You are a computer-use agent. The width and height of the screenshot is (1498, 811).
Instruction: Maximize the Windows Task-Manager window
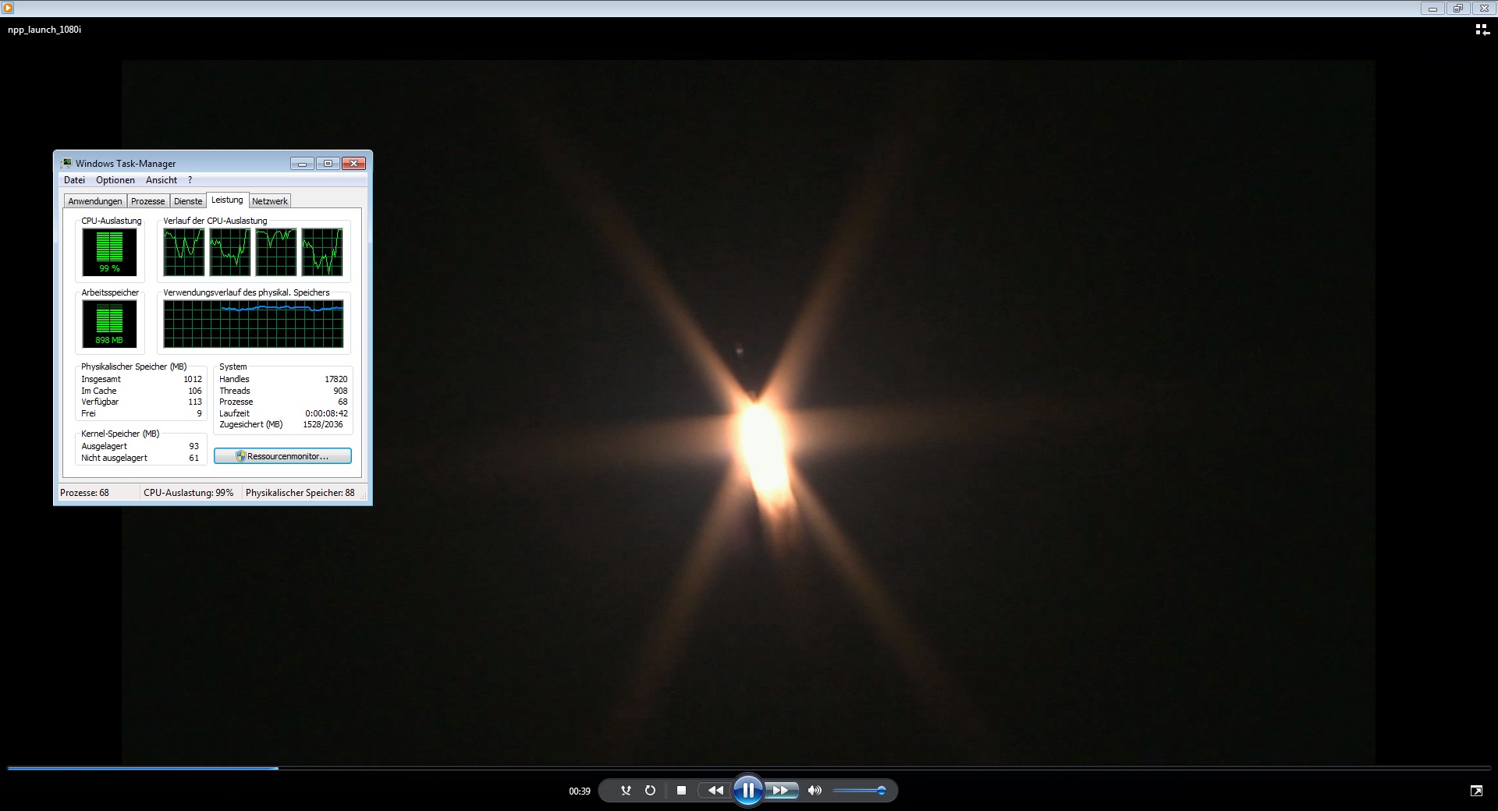pyautogui.click(x=328, y=163)
